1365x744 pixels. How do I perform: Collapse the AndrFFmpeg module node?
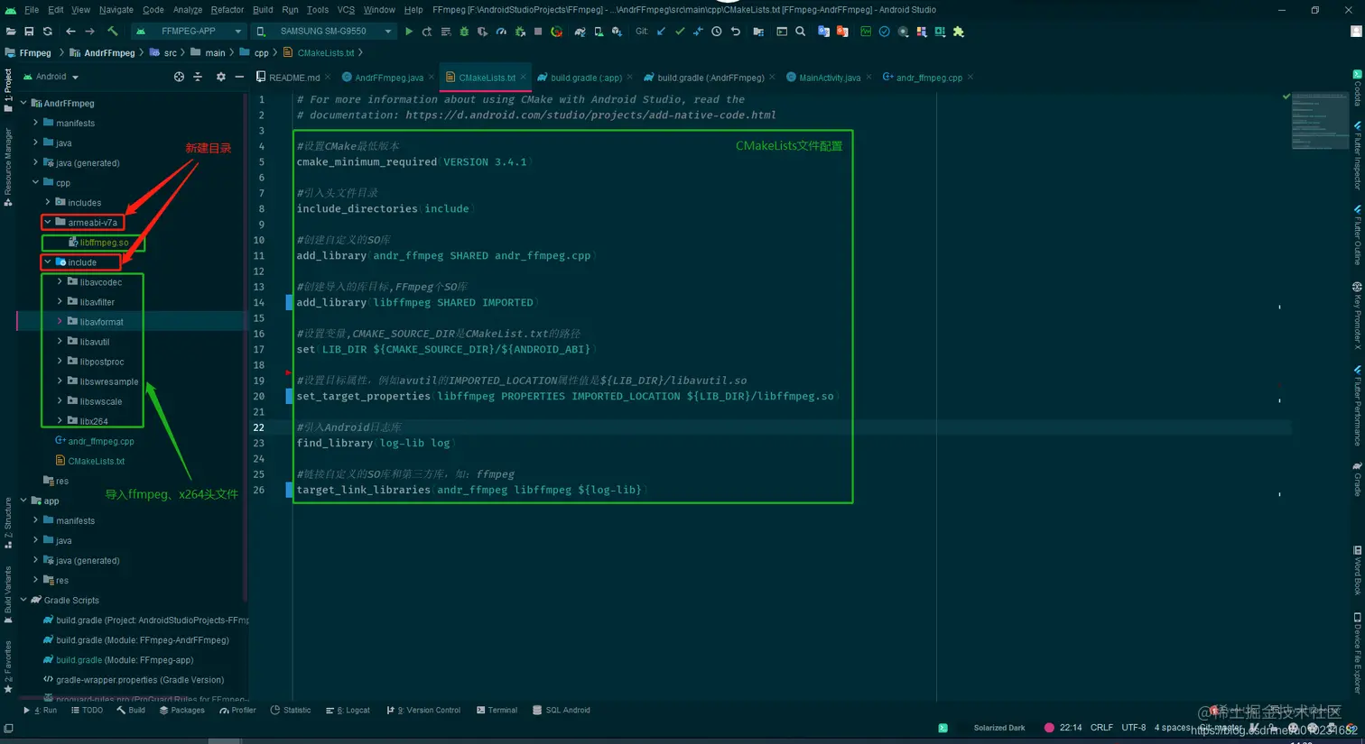click(x=23, y=103)
